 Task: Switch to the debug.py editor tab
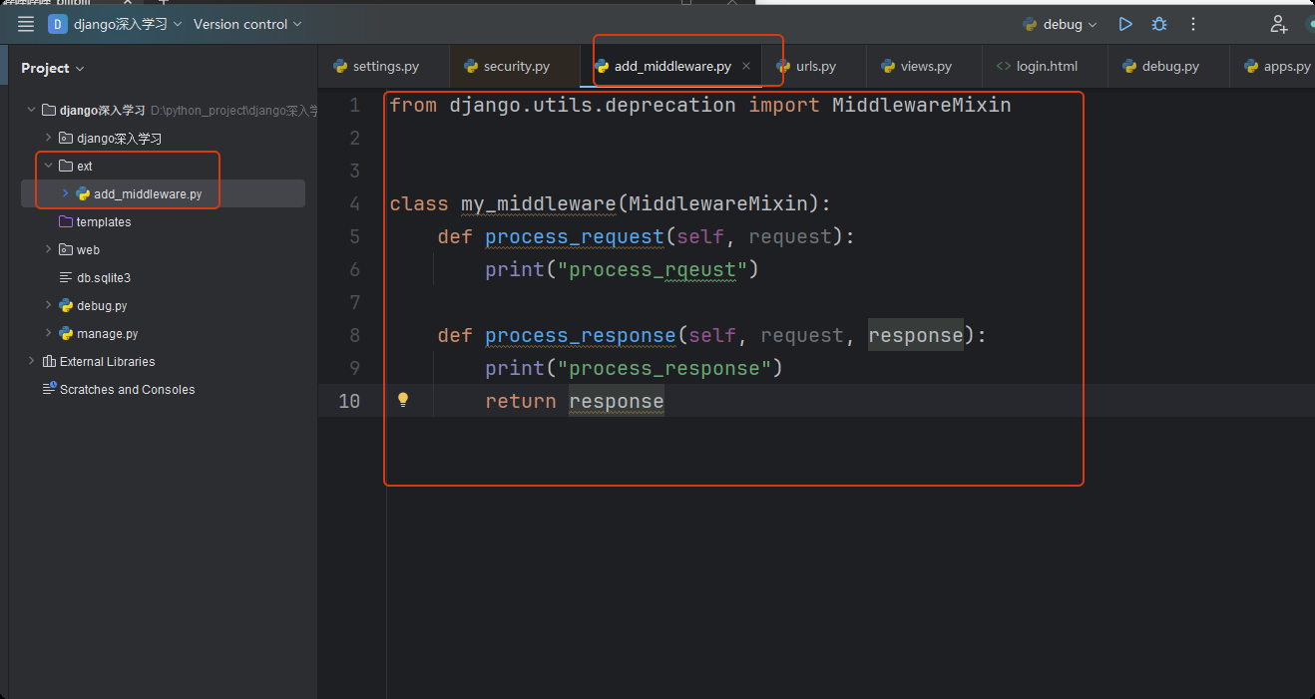click(1170, 66)
